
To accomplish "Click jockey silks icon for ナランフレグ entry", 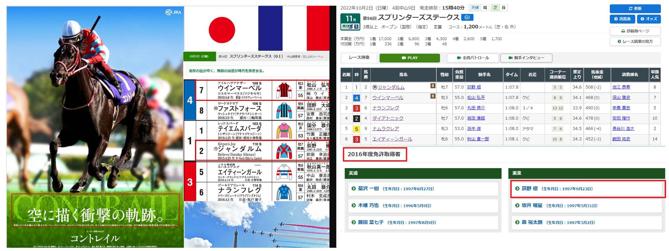I will click(284, 192).
